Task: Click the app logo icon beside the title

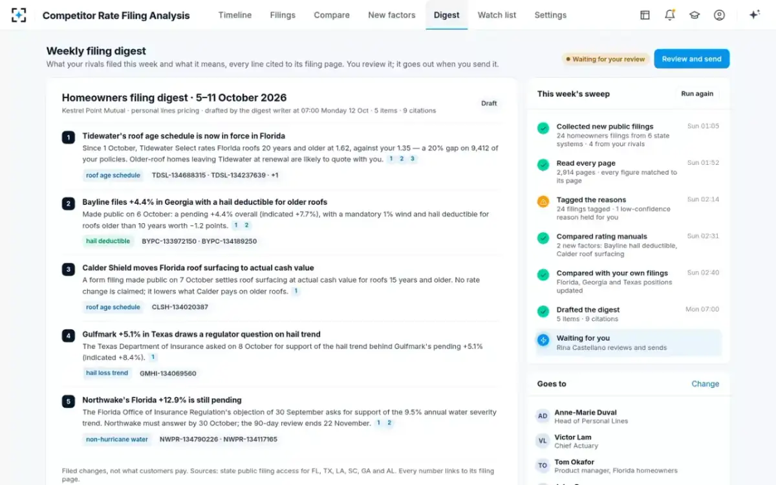Action: [19, 15]
